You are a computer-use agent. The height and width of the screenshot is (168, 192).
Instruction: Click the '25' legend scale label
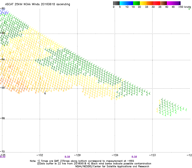point(147,7)
